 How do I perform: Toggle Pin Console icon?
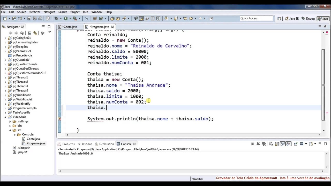pos(296,144)
